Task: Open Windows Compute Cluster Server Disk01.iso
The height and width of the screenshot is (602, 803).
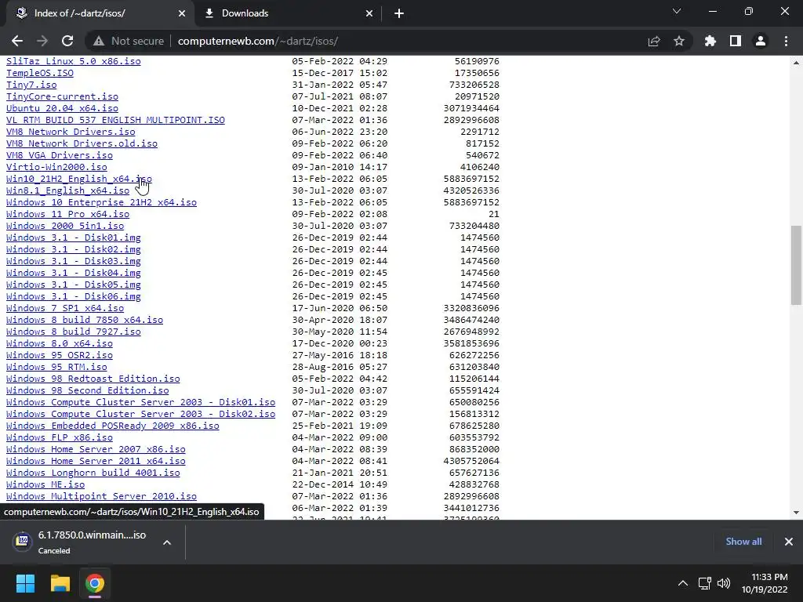Action: tap(141, 402)
